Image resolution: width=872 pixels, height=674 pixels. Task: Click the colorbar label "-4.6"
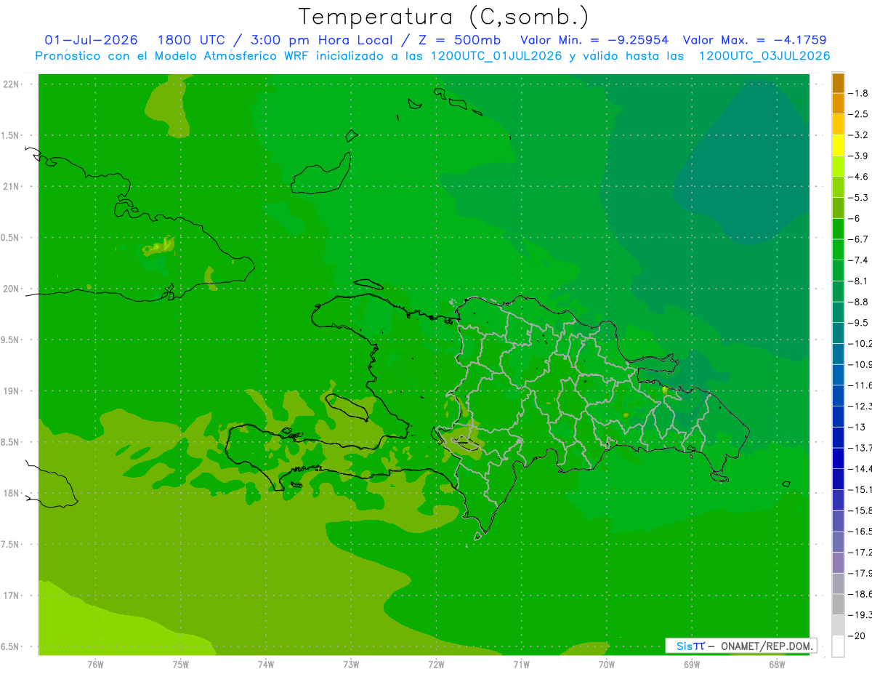859,177
